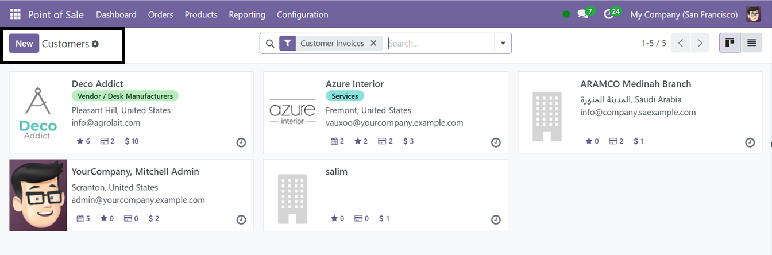This screenshot has height=255, width=772.
Task: Click the search magnifier icon
Action: (270, 43)
